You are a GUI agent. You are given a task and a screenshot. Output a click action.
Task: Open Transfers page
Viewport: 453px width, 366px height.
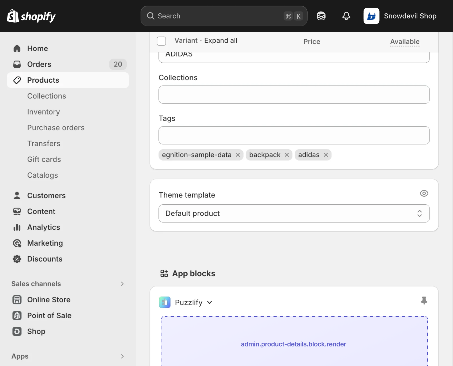[x=44, y=143]
